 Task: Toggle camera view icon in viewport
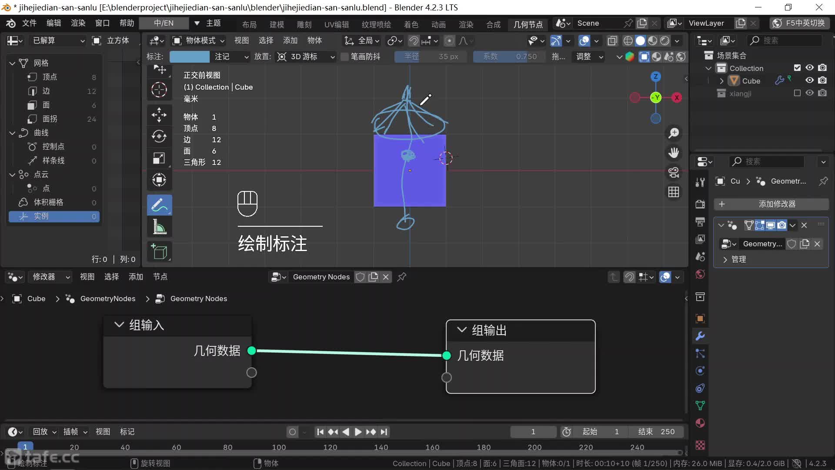point(674,172)
